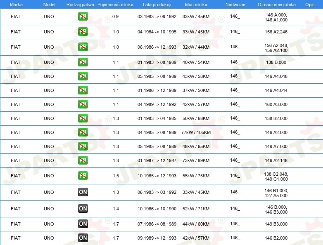Click the petrol icon for engine 160 A3.000
This screenshot has width=323, height=245.
[x=83, y=104]
